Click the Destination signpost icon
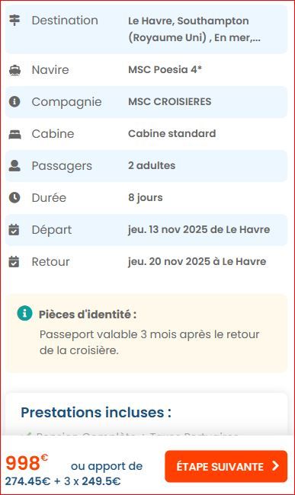Image resolution: width=295 pixels, height=495 pixels. tap(14, 21)
